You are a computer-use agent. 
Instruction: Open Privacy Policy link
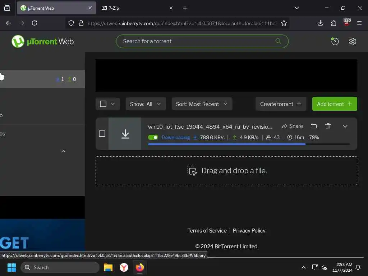click(x=249, y=231)
